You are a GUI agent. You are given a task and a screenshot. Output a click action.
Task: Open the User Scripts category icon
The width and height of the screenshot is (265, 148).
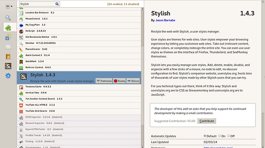click(8, 57)
